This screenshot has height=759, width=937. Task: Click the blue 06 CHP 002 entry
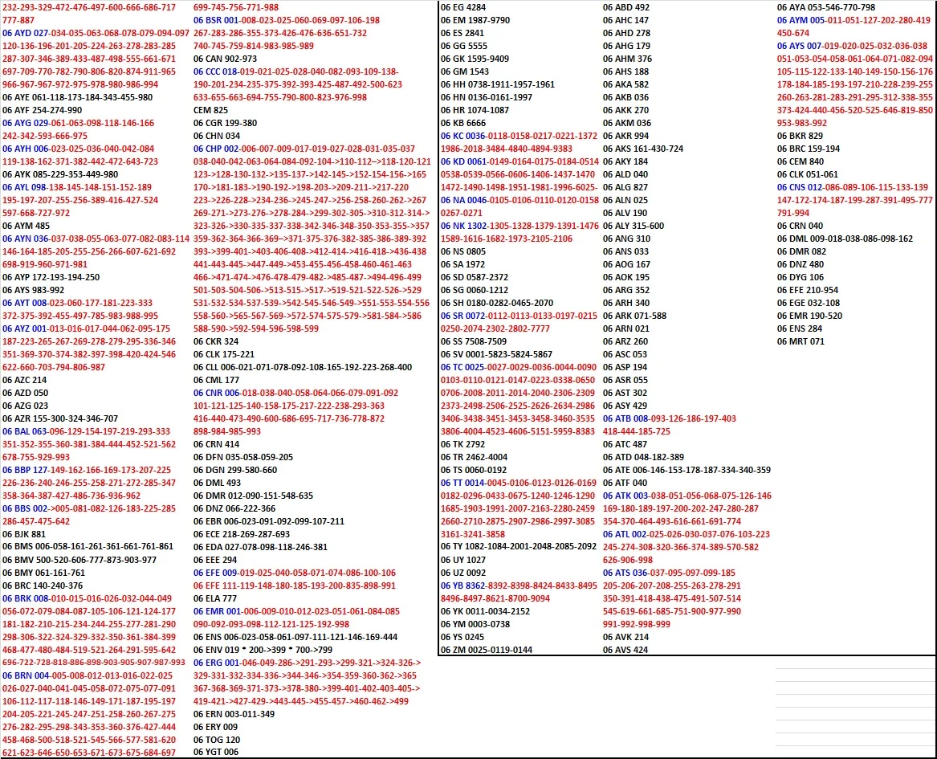(x=216, y=149)
